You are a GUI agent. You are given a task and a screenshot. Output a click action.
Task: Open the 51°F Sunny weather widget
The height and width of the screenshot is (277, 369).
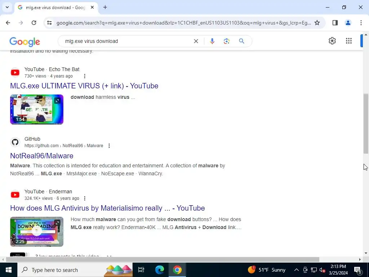tap(266, 270)
